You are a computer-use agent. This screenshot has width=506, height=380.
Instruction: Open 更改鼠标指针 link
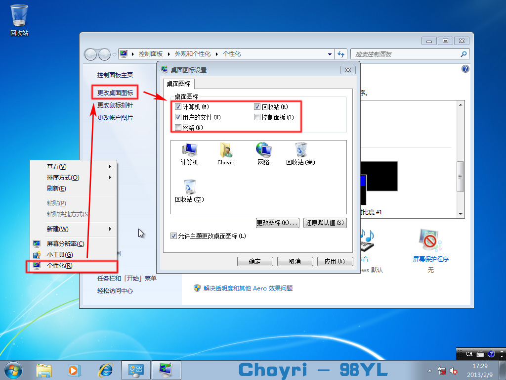[115, 105]
